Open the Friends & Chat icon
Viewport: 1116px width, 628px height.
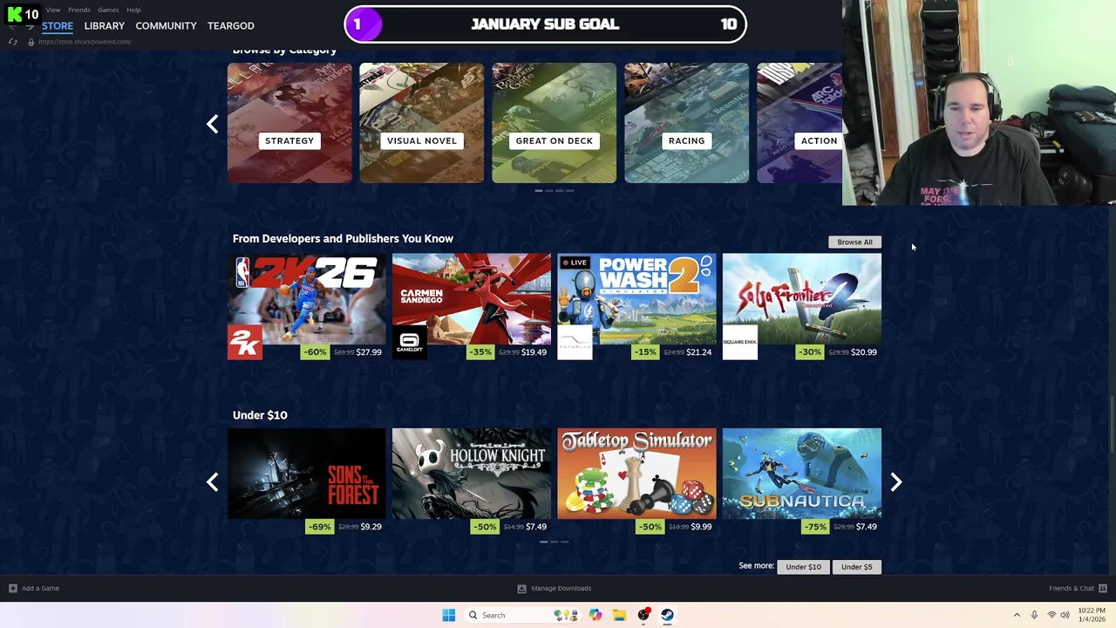click(1103, 588)
